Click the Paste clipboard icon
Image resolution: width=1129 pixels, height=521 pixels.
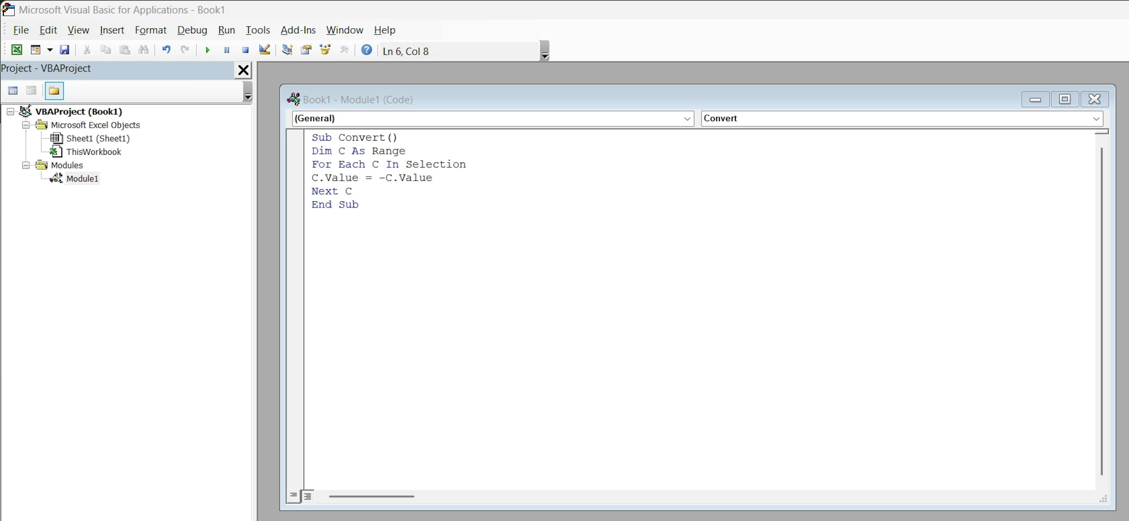(x=125, y=50)
